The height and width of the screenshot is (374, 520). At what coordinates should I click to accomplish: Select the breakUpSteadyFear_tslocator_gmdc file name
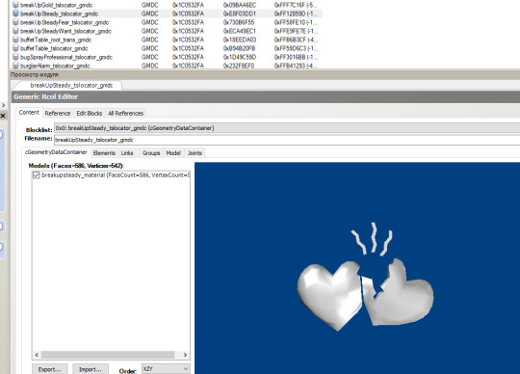(65, 22)
